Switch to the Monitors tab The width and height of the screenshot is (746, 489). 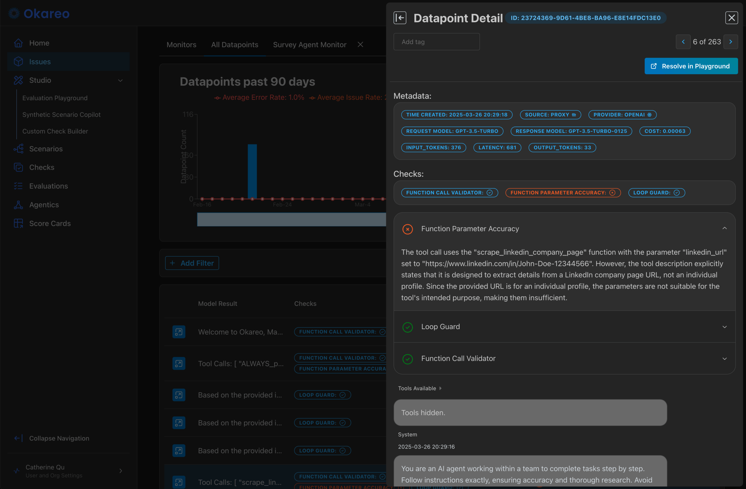pos(181,45)
